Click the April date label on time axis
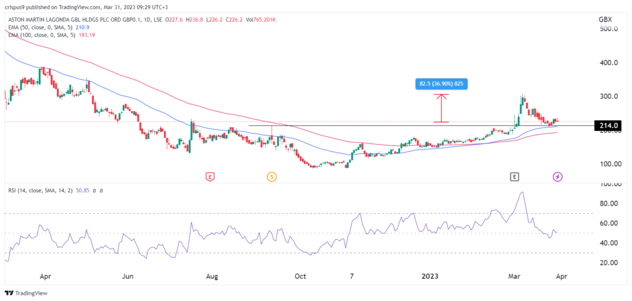Viewport: 632px width, 301px height. pos(562,276)
